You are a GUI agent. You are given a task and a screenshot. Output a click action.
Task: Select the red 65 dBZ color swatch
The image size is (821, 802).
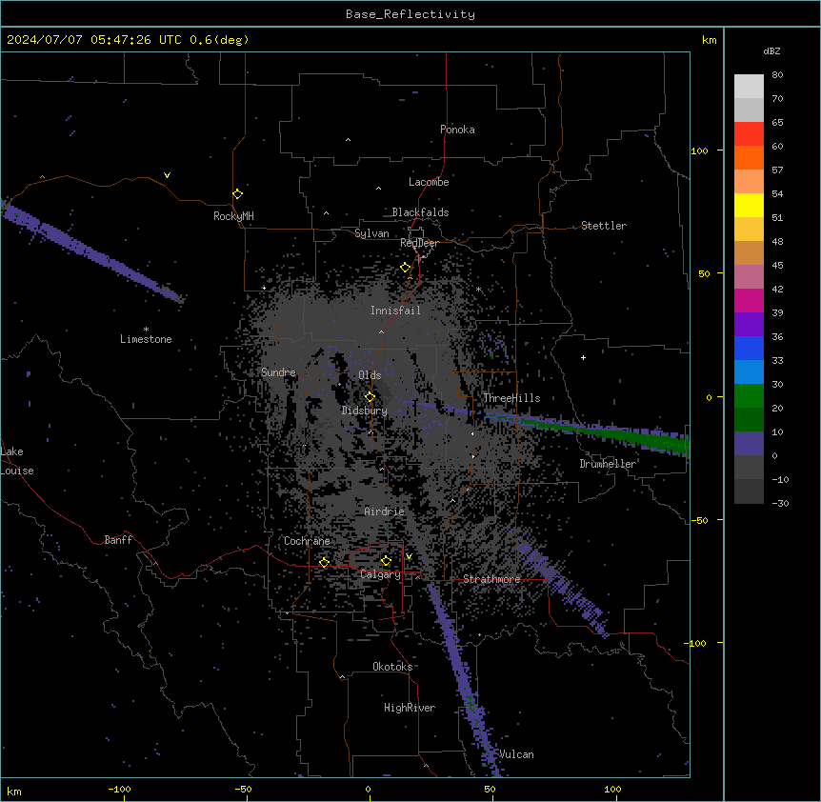click(x=749, y=133)
